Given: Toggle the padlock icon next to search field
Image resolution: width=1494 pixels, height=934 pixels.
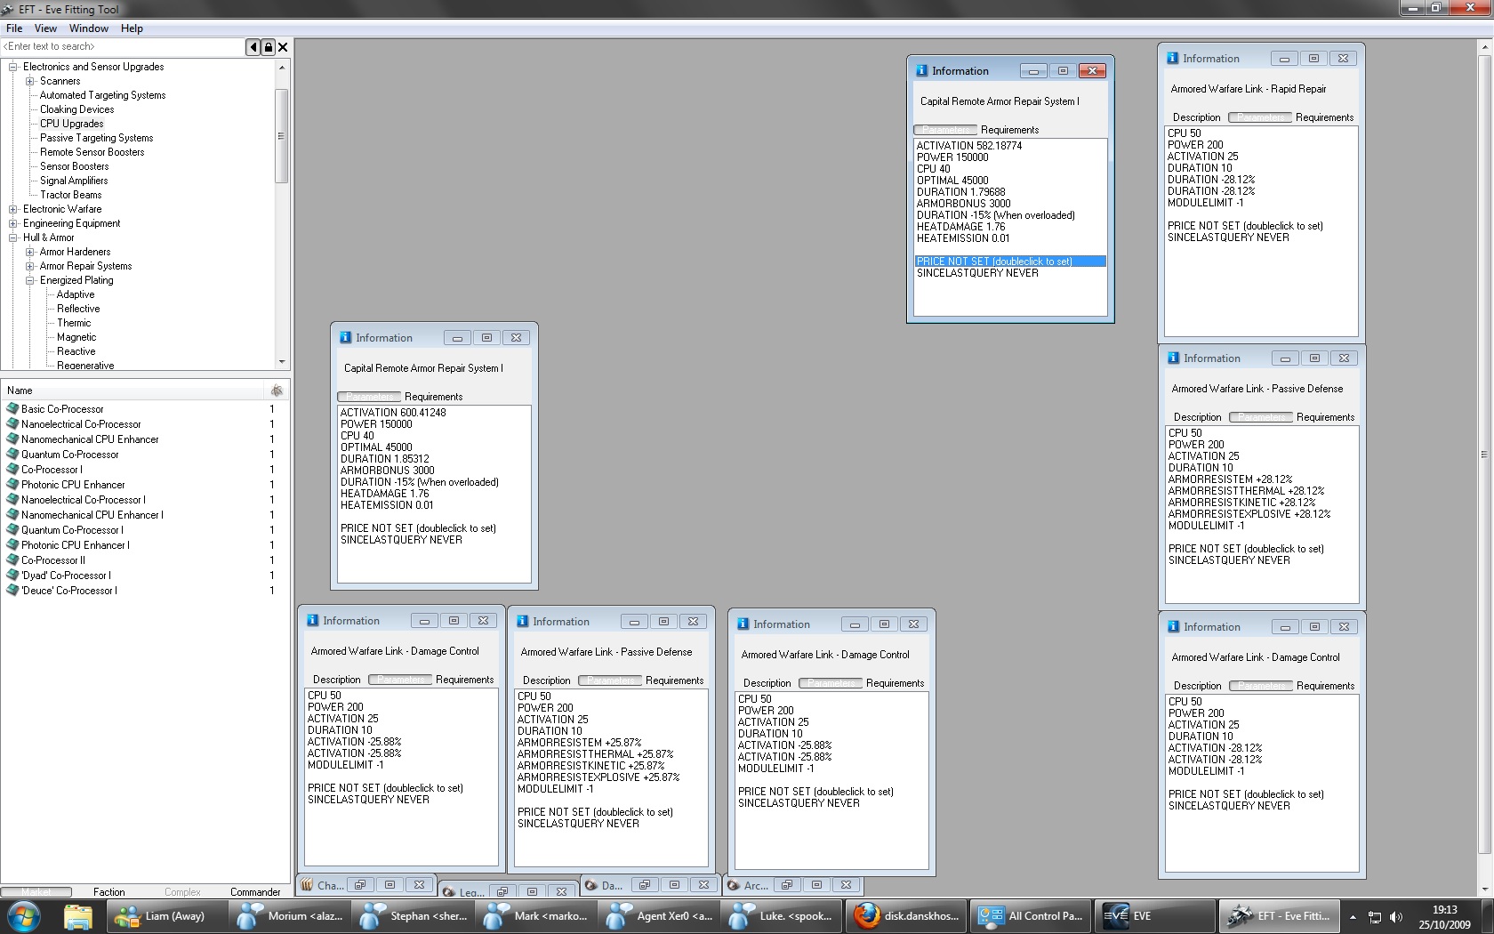Looking at the screenshot, I should pos(269,47).
